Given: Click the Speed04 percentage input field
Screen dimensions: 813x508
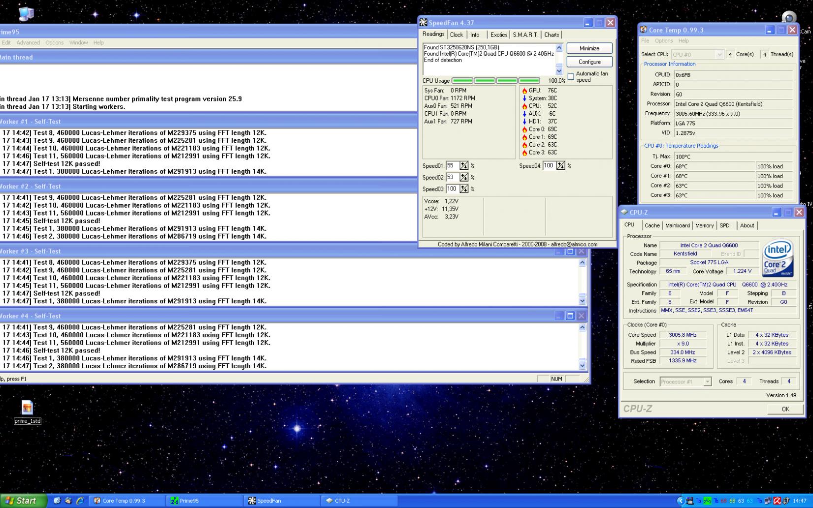Looking at the screenshot, I should tap(549, 166).
